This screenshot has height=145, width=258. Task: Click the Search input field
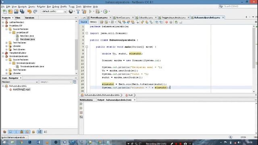pos(239,6)
